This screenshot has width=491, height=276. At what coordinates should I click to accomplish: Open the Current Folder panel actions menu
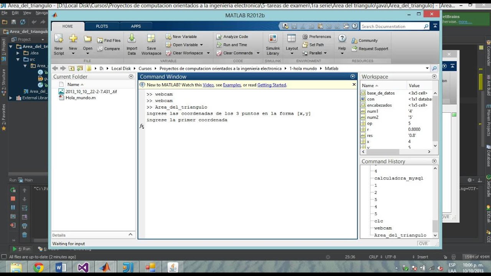[131, 77]
